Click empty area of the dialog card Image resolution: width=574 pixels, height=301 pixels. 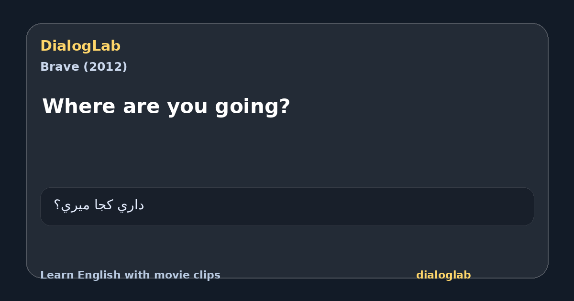383,143
